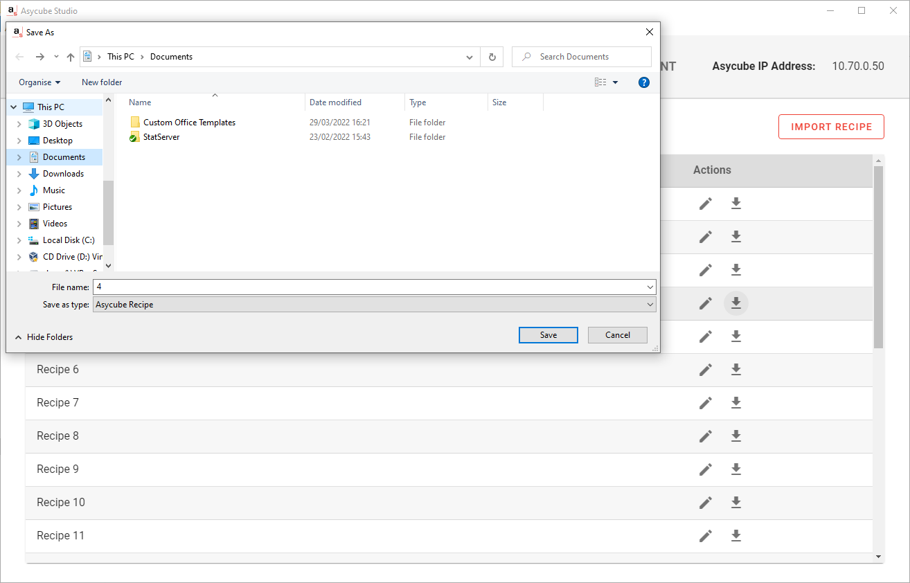
Task: Click the IMPORT RECIPE button
Action: pos(831,127)
